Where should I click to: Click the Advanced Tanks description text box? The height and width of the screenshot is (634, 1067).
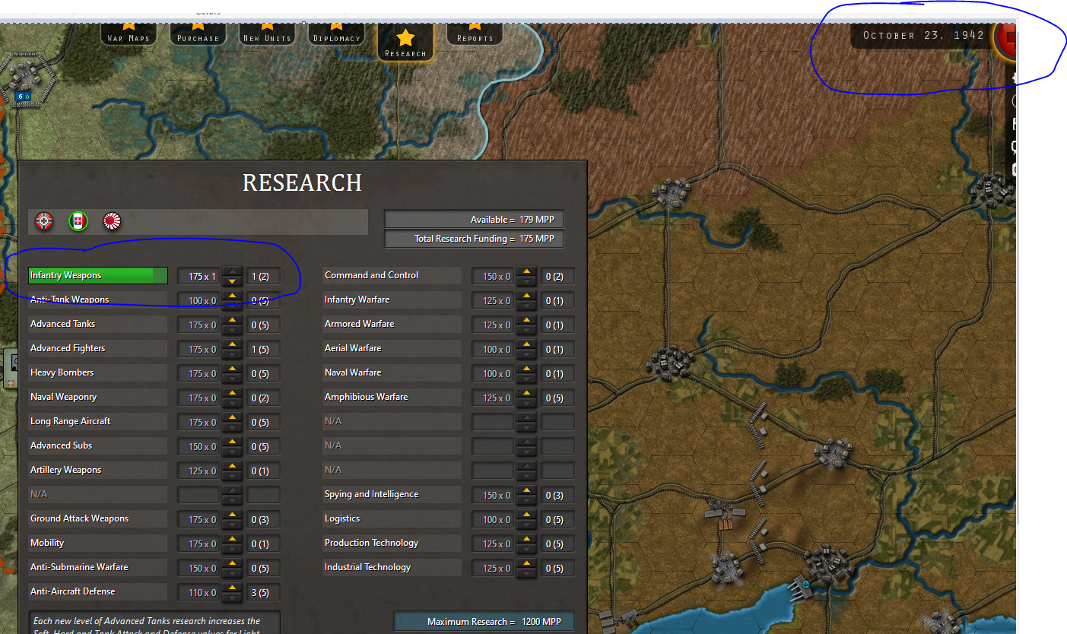(154, 623)
